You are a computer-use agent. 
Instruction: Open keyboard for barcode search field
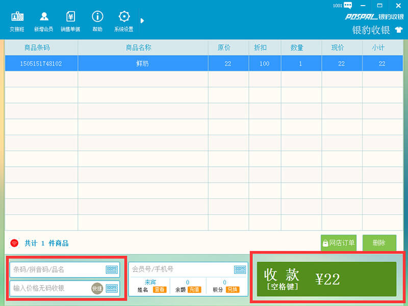(112, 270)
